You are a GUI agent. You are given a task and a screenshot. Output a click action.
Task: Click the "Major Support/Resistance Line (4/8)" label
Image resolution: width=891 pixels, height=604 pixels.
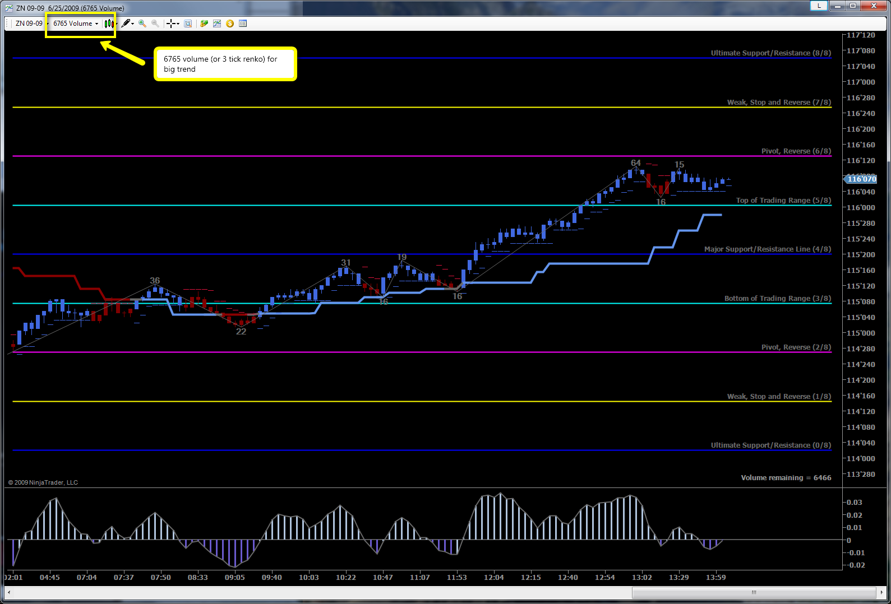[768, 249]
